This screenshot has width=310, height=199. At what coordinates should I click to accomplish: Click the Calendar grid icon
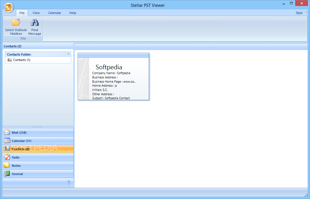click(x=7, y=140)
